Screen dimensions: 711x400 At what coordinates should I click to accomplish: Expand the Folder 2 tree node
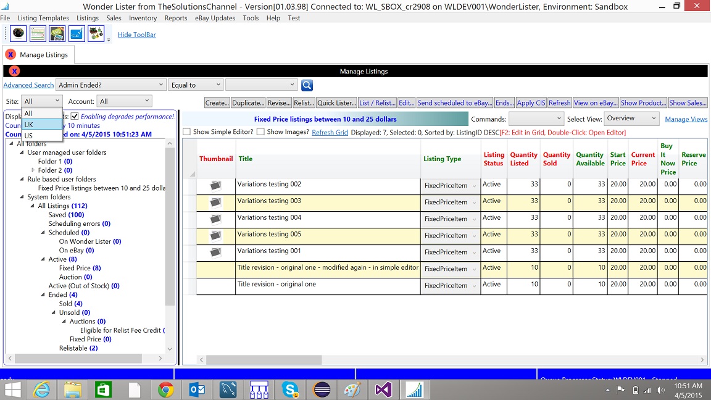pyautogui.click(x=33, y=170)
